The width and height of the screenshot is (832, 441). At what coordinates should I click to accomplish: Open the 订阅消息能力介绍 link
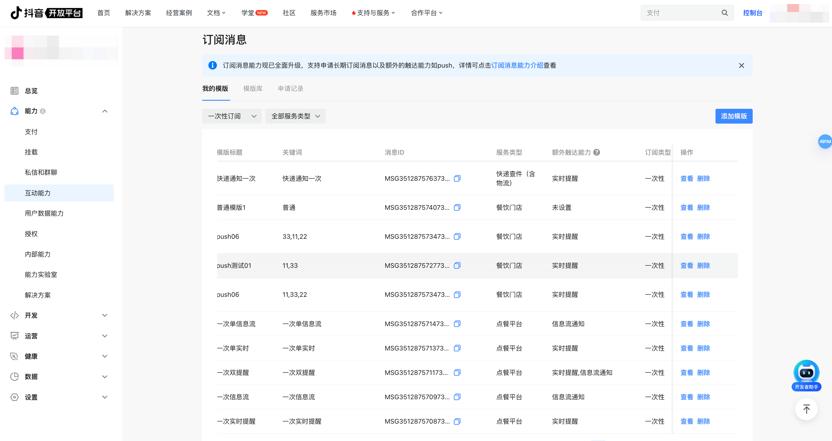tap(517, 66)
